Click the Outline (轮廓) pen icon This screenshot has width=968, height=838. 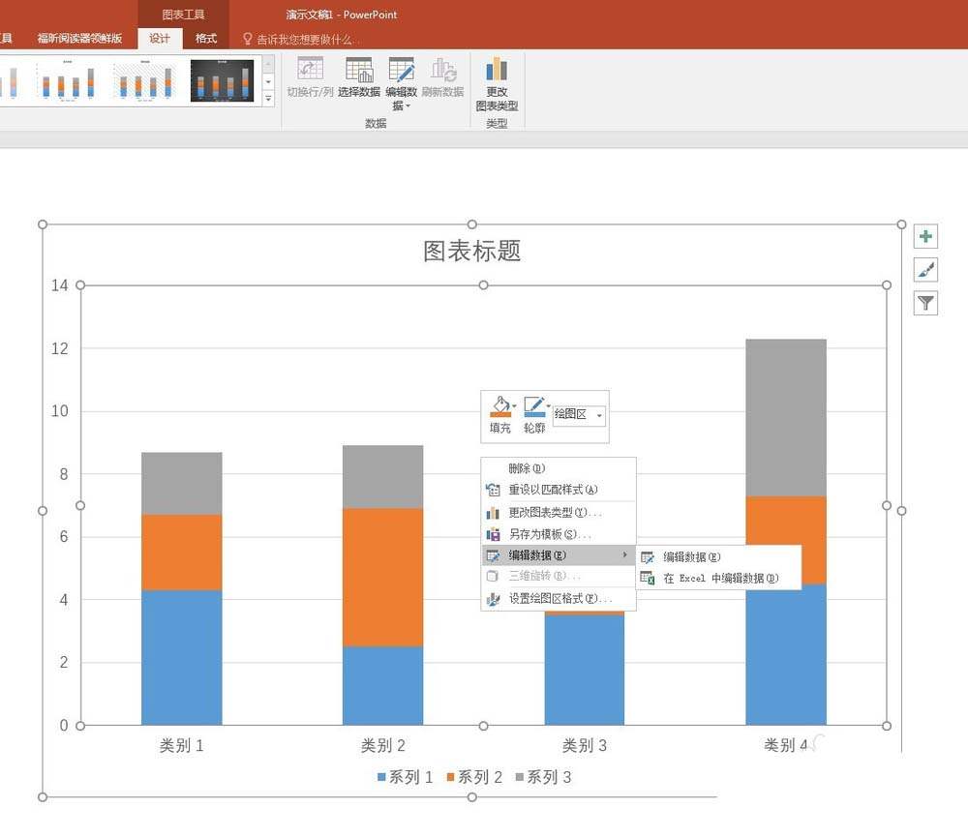click(533, 406)
